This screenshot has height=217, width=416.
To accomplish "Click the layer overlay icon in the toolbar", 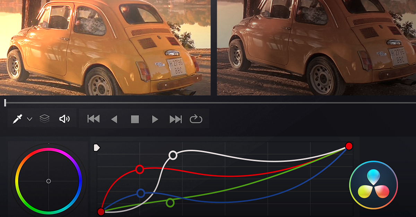I will pyautogui.click(x=45, y=118).
